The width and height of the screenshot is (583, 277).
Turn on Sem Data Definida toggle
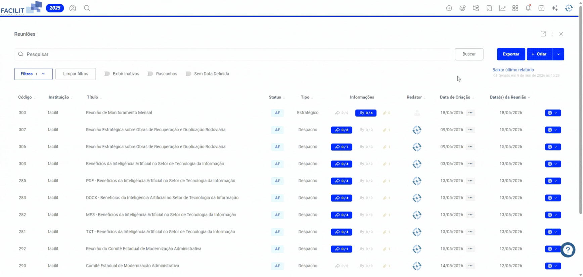[188, 74]
